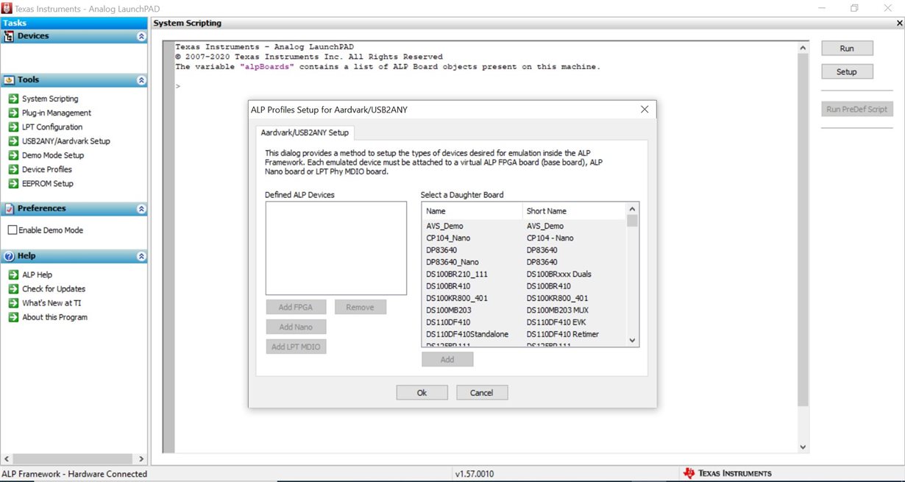Screen dimensions: 905x482
Task: Open System Scripting arrow icon
Action: coord(13,99)
